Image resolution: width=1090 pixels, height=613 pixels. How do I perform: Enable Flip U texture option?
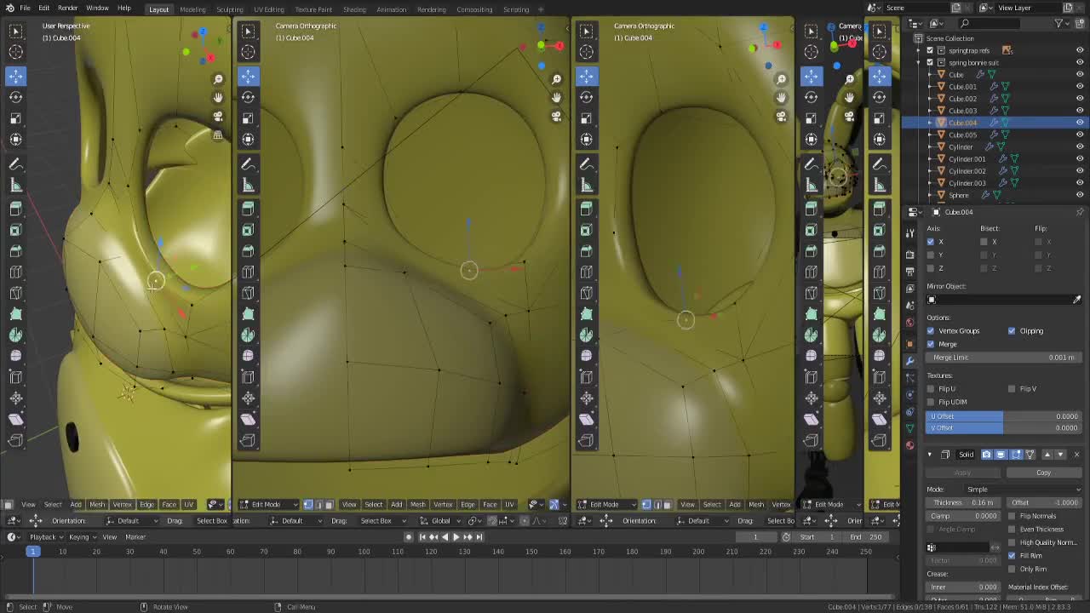tap(931, 389)
